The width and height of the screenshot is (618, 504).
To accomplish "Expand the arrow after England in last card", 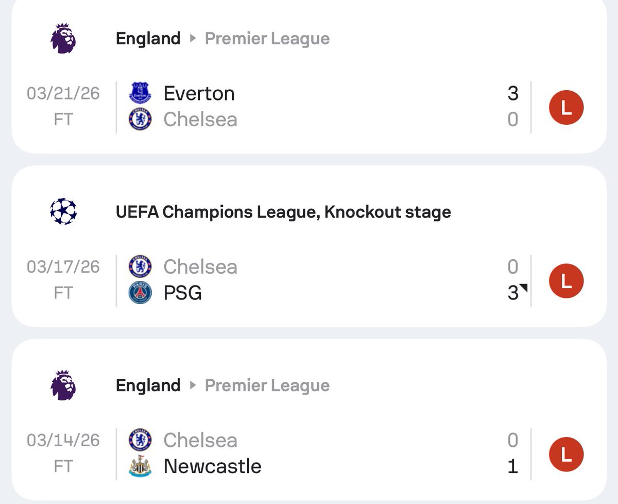I will 193,385.
